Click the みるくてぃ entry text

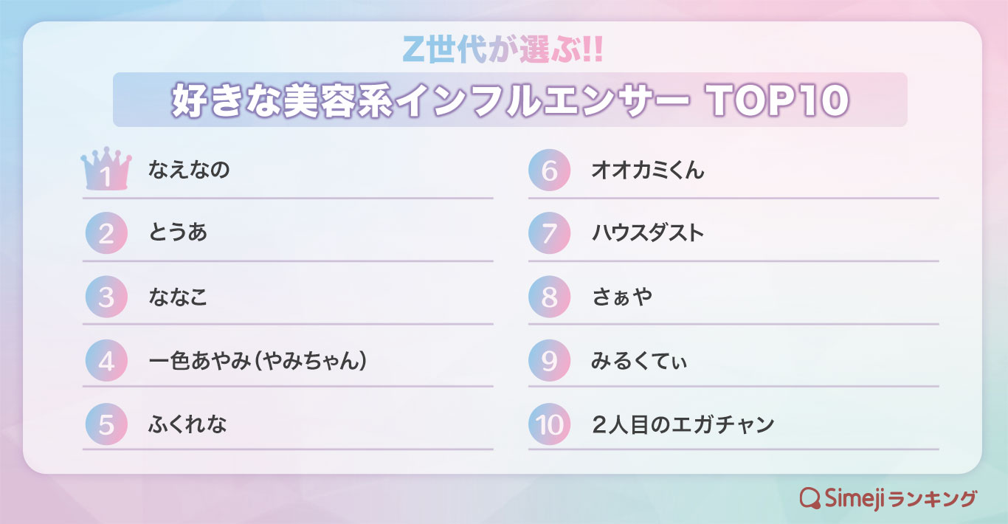[x=639, y=361]
